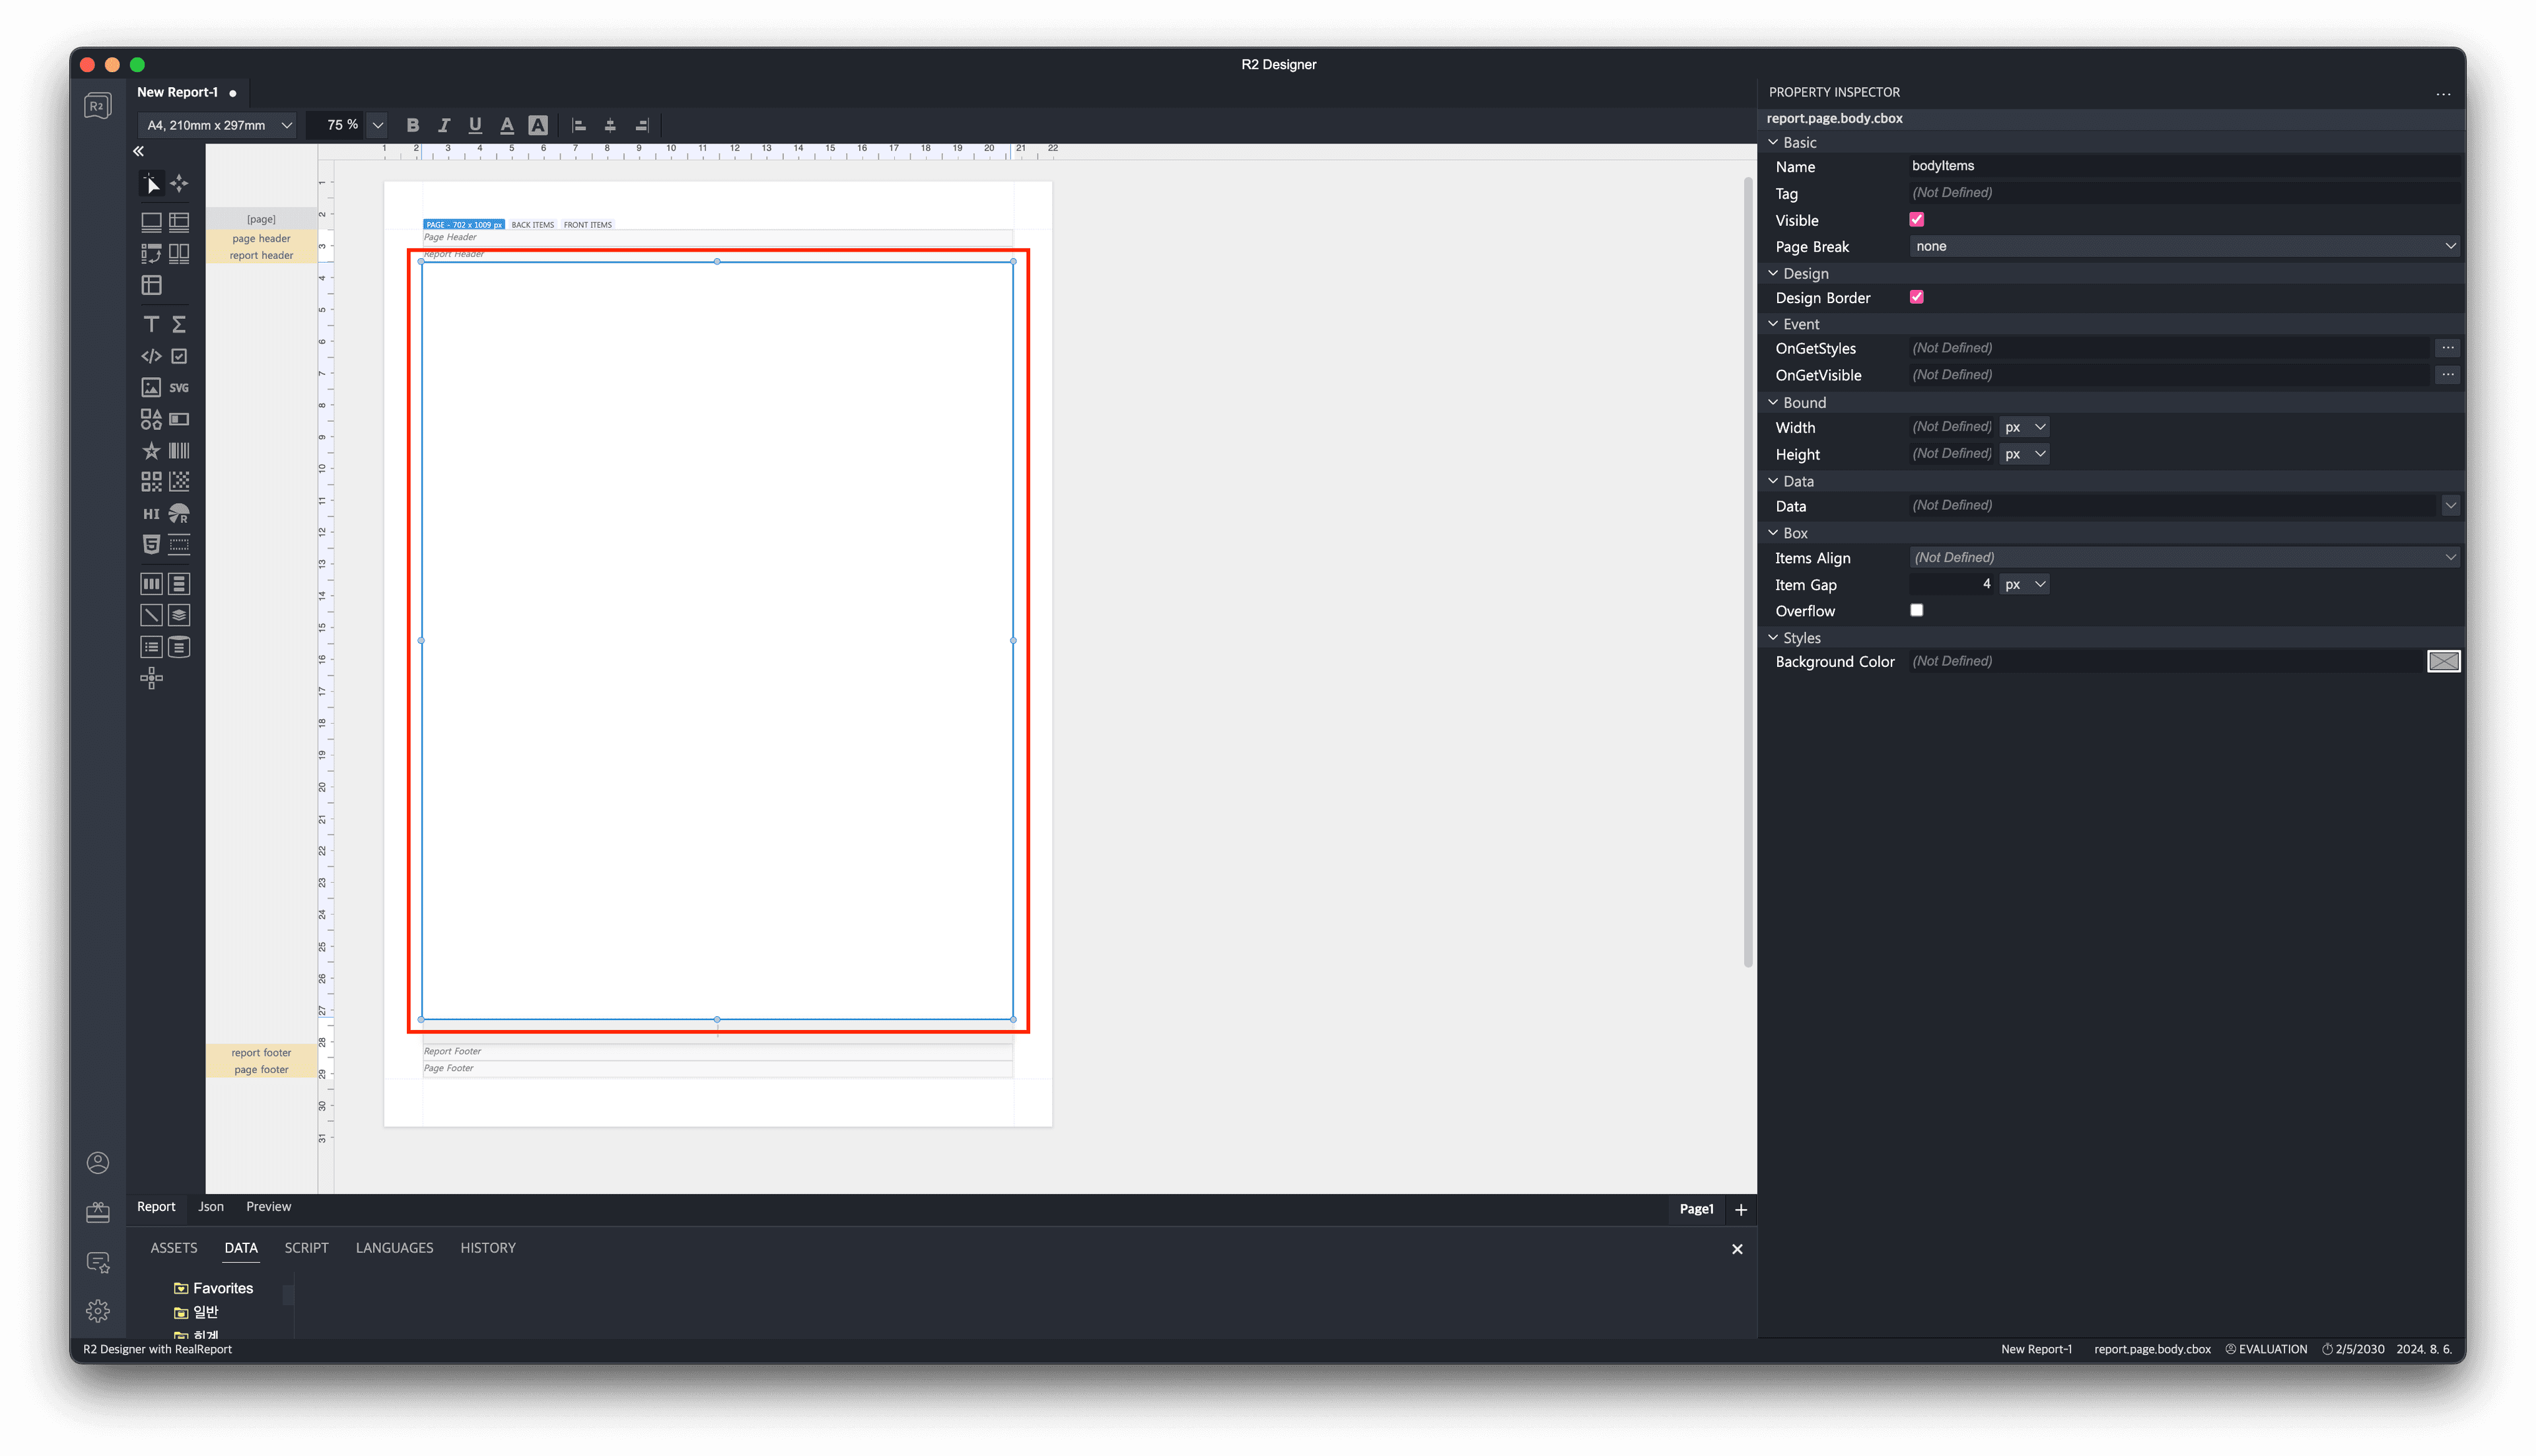
Task: Apply underline formatting
Action: [475, 125]
